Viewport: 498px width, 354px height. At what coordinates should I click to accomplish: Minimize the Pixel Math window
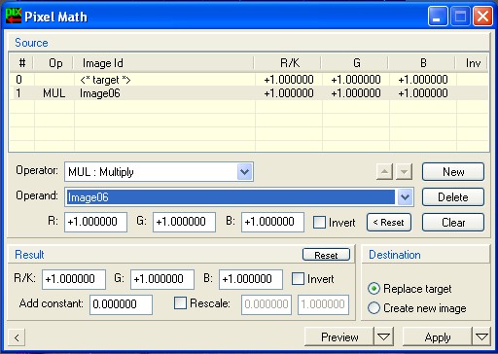[438, 16]
